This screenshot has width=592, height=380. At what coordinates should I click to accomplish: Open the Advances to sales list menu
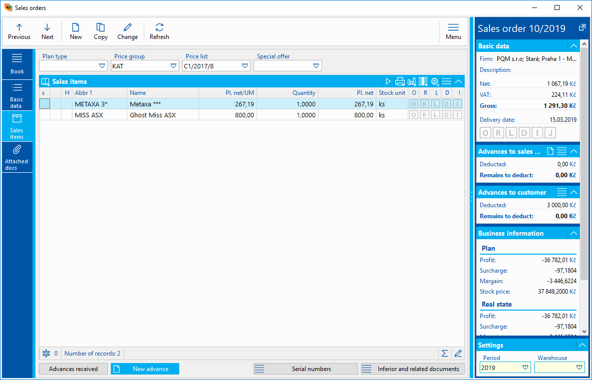(562, 151)
